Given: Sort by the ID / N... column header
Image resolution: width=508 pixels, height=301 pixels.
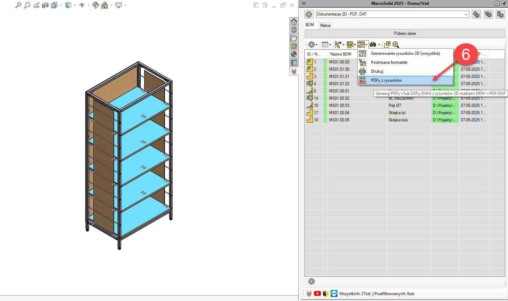Looking at the screenshot, I should [314, 54].
